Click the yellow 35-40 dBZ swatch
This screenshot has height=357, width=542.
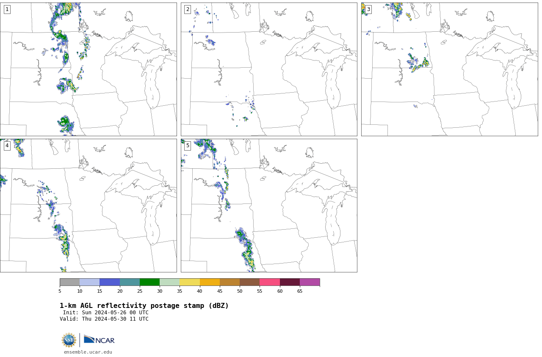(190, 282)
